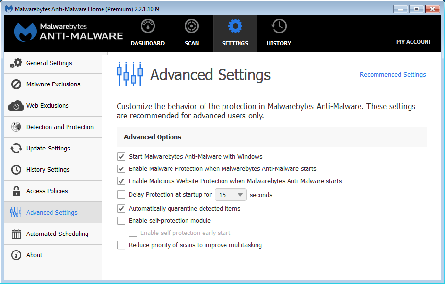Click the Advanced Options section header
This screenshot has height=284, width=445.
point(271,137)
